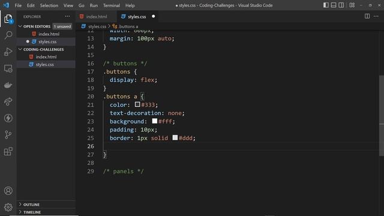Collapse the Open Editors section

(x=20, y=26)
